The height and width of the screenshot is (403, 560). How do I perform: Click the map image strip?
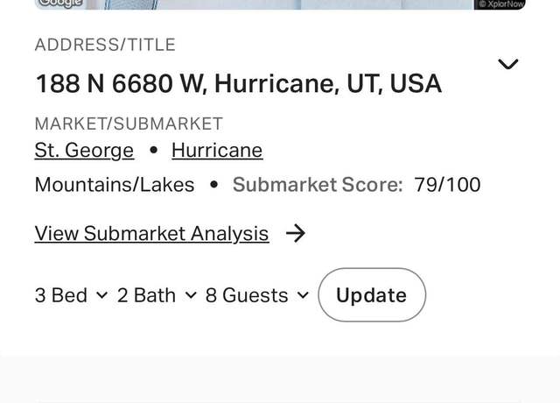point(280,4)
